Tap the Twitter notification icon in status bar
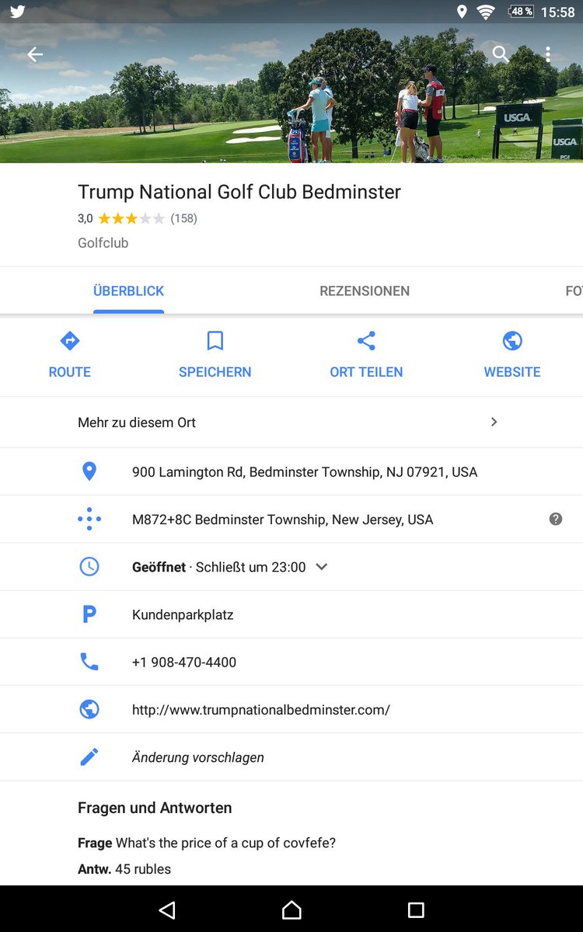The width and height of the screenshot is (583, 932). (17, 12)
